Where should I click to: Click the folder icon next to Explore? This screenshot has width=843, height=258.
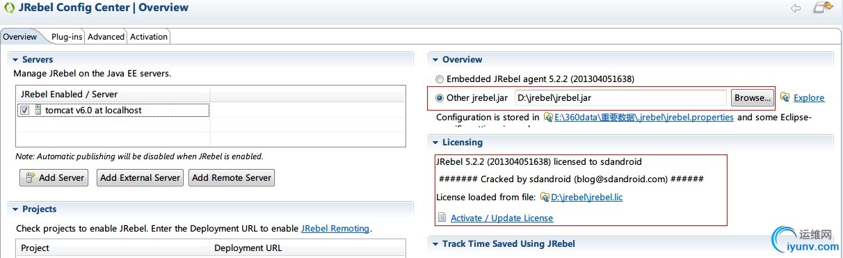point(785,97)
